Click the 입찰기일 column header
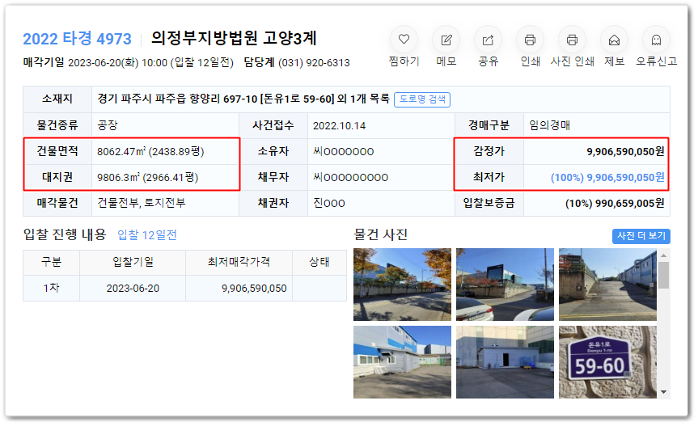 pyautogui.click(x=133, y=262)
